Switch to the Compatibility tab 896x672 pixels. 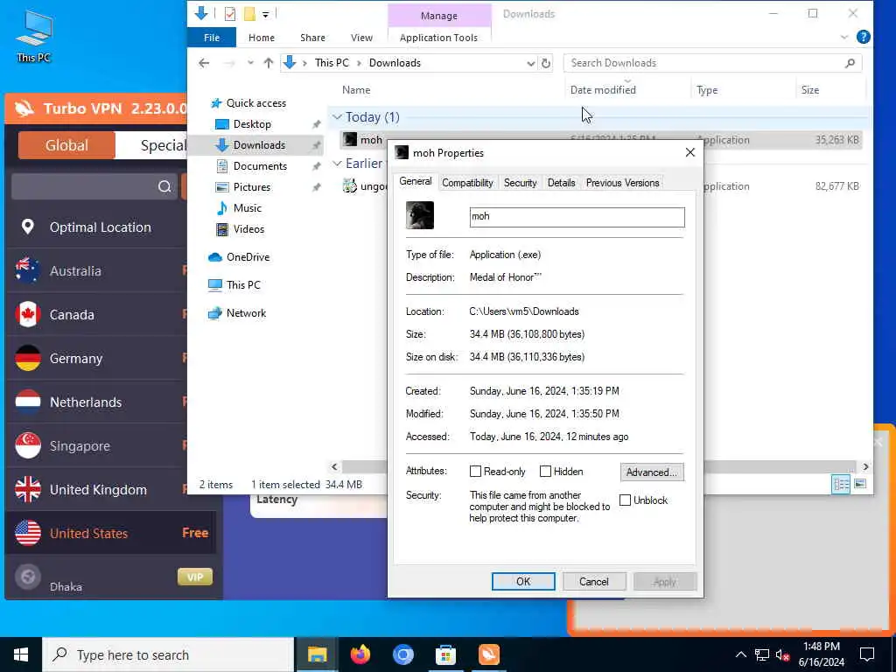click(x=467, y=183)
